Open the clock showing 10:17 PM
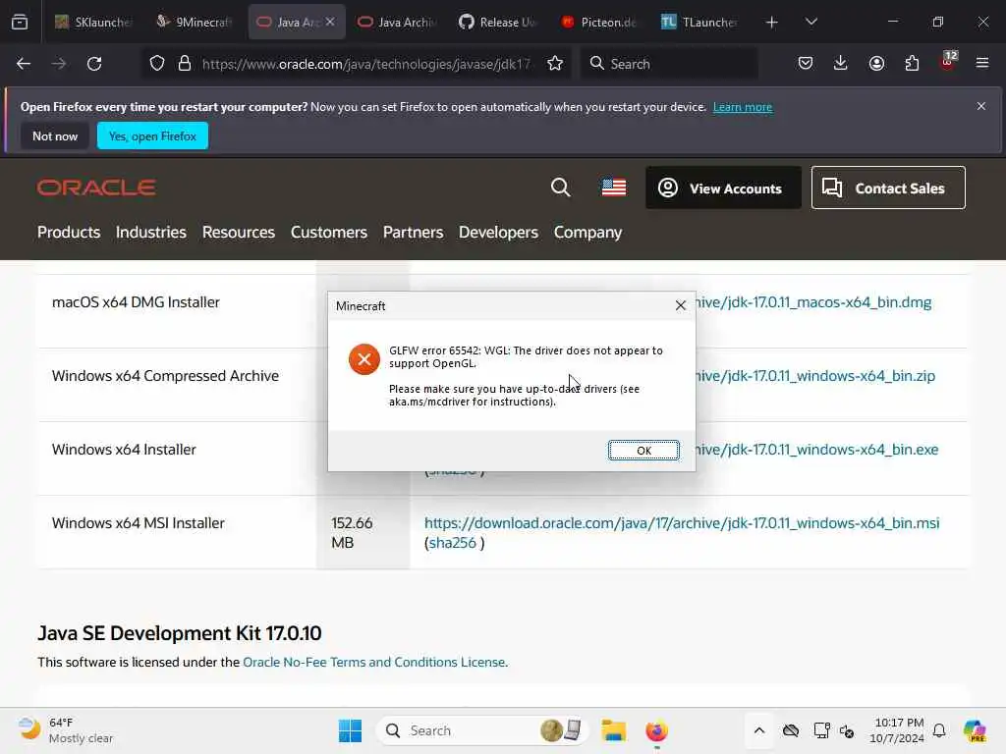This screenshot has width=1006, height=754. [896, 730]
